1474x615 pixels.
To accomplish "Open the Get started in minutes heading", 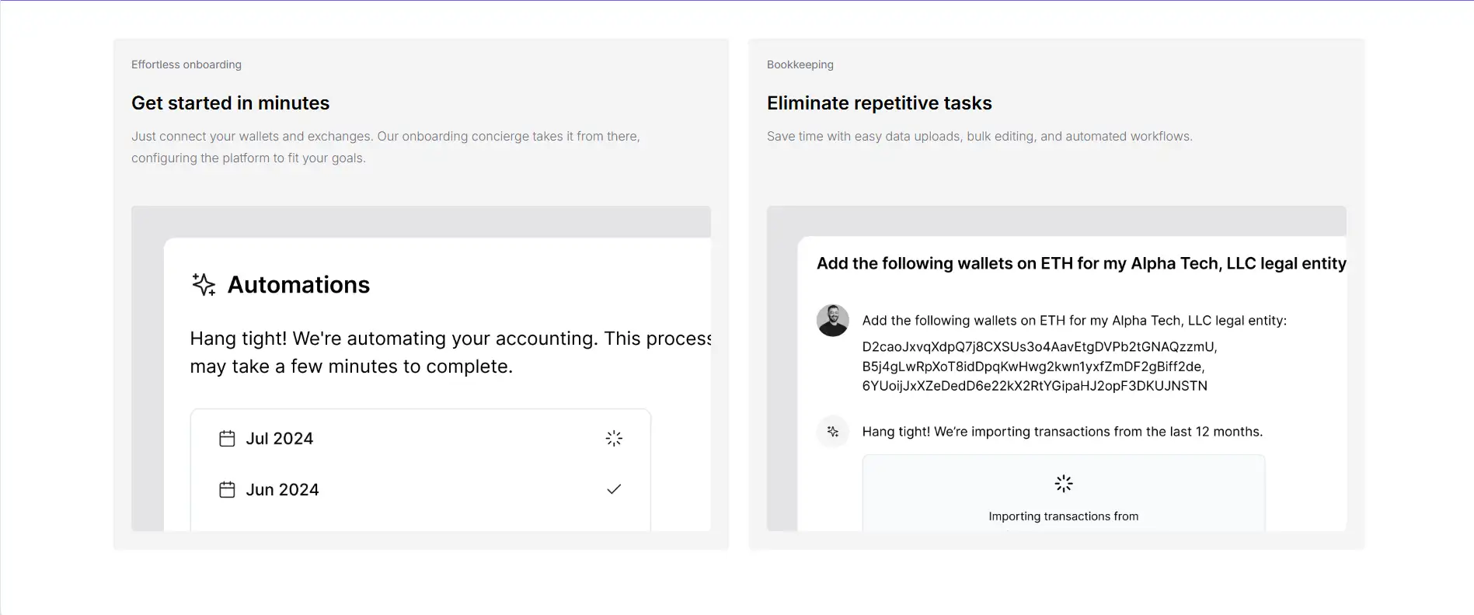I will tap(230, 103).
